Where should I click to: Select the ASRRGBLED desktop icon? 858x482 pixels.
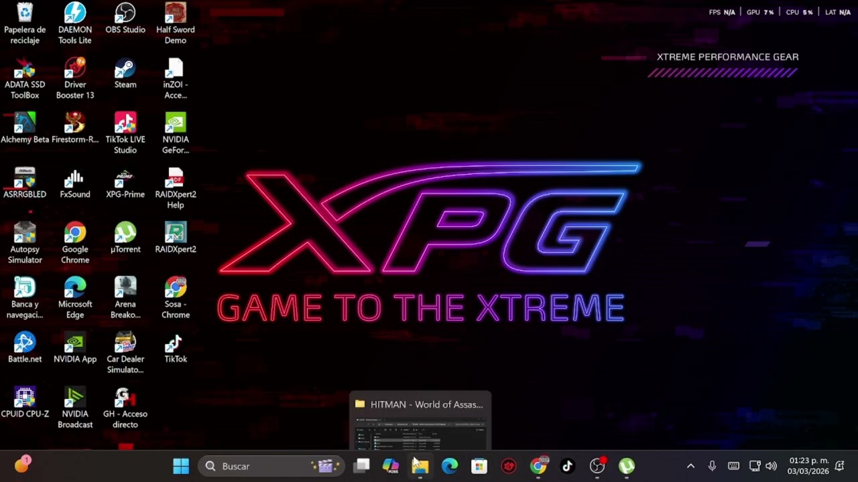[25, 183]
